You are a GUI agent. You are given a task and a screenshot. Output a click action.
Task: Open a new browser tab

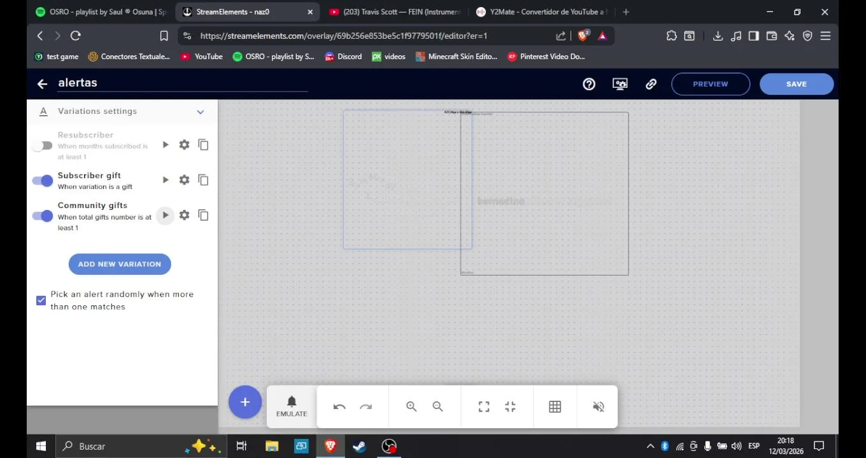(x=626, y=11)
